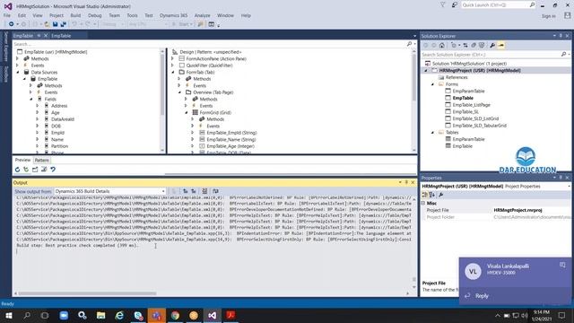574x323 pixels.
Task: Expand the Address field node
Action: pyautogui.click(x=38, y=106)
